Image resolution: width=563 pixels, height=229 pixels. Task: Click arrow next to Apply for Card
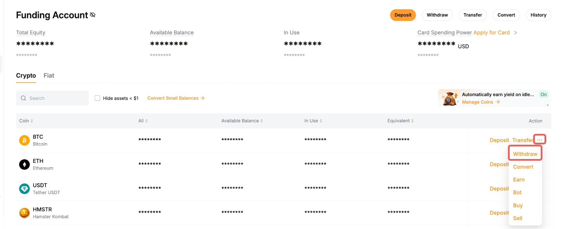(x=515, y=33)
